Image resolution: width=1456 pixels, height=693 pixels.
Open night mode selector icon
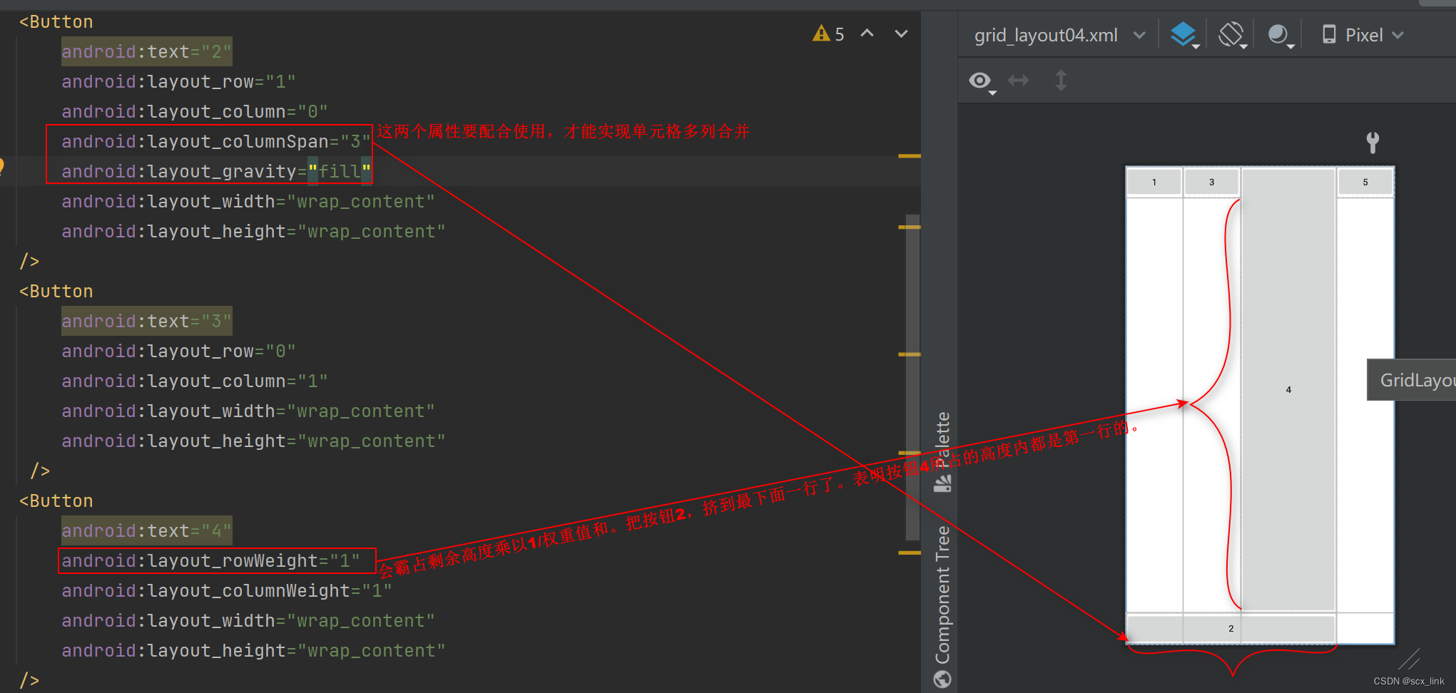[x=1280, y=34]
